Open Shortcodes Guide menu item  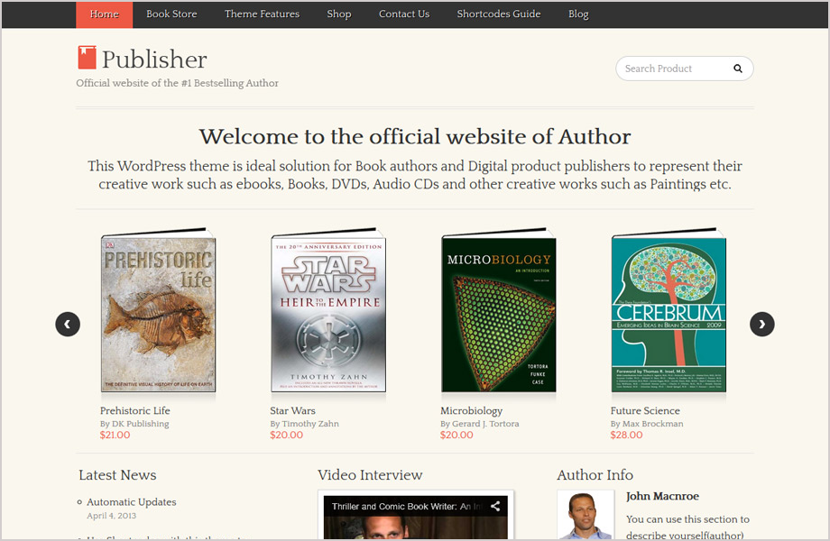[499, 14]
